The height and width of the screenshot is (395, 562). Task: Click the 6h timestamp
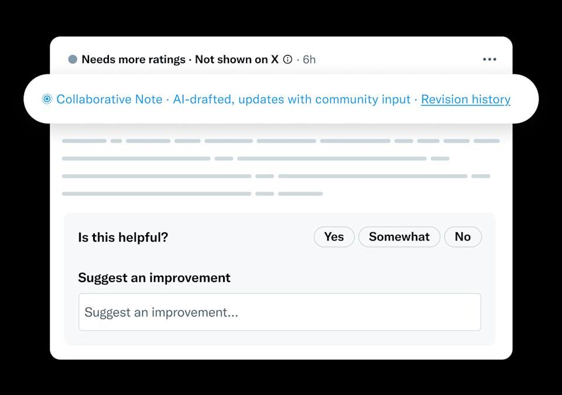pyautogui.click(x=309, y=59)
